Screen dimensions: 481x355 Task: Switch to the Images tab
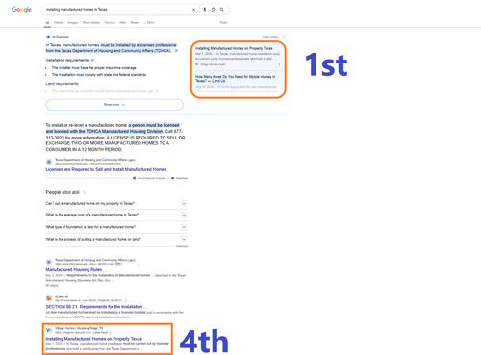point(73,23)
